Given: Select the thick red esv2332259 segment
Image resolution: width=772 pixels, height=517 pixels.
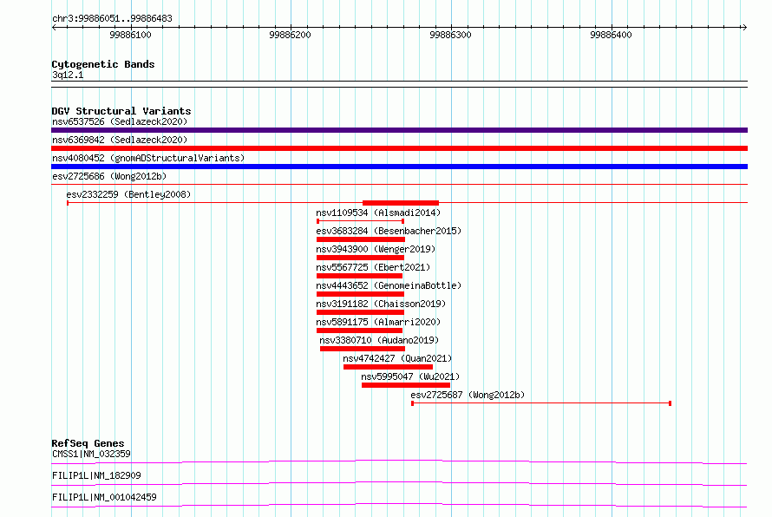Looking at the screenshot, I should (x=400, y=203).
